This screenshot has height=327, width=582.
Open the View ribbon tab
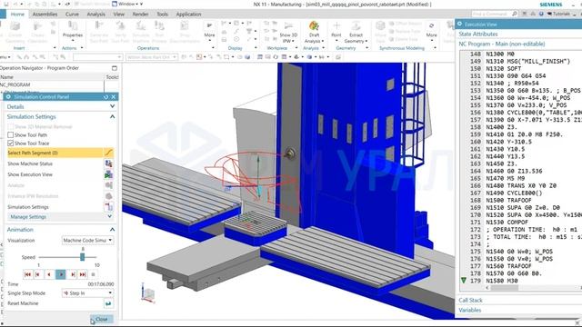tap(119, 15)
